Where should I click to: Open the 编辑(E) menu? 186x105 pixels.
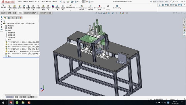pos(26,2)
